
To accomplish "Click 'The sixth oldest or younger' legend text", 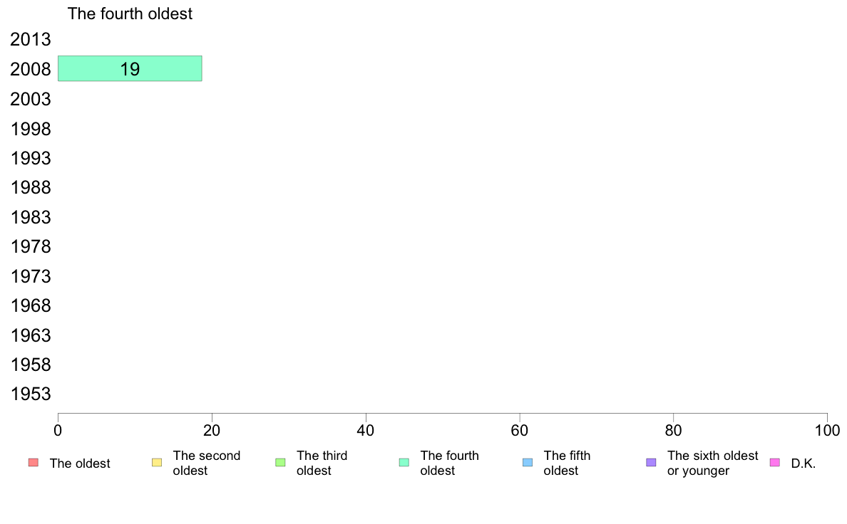I will [712, 463].
